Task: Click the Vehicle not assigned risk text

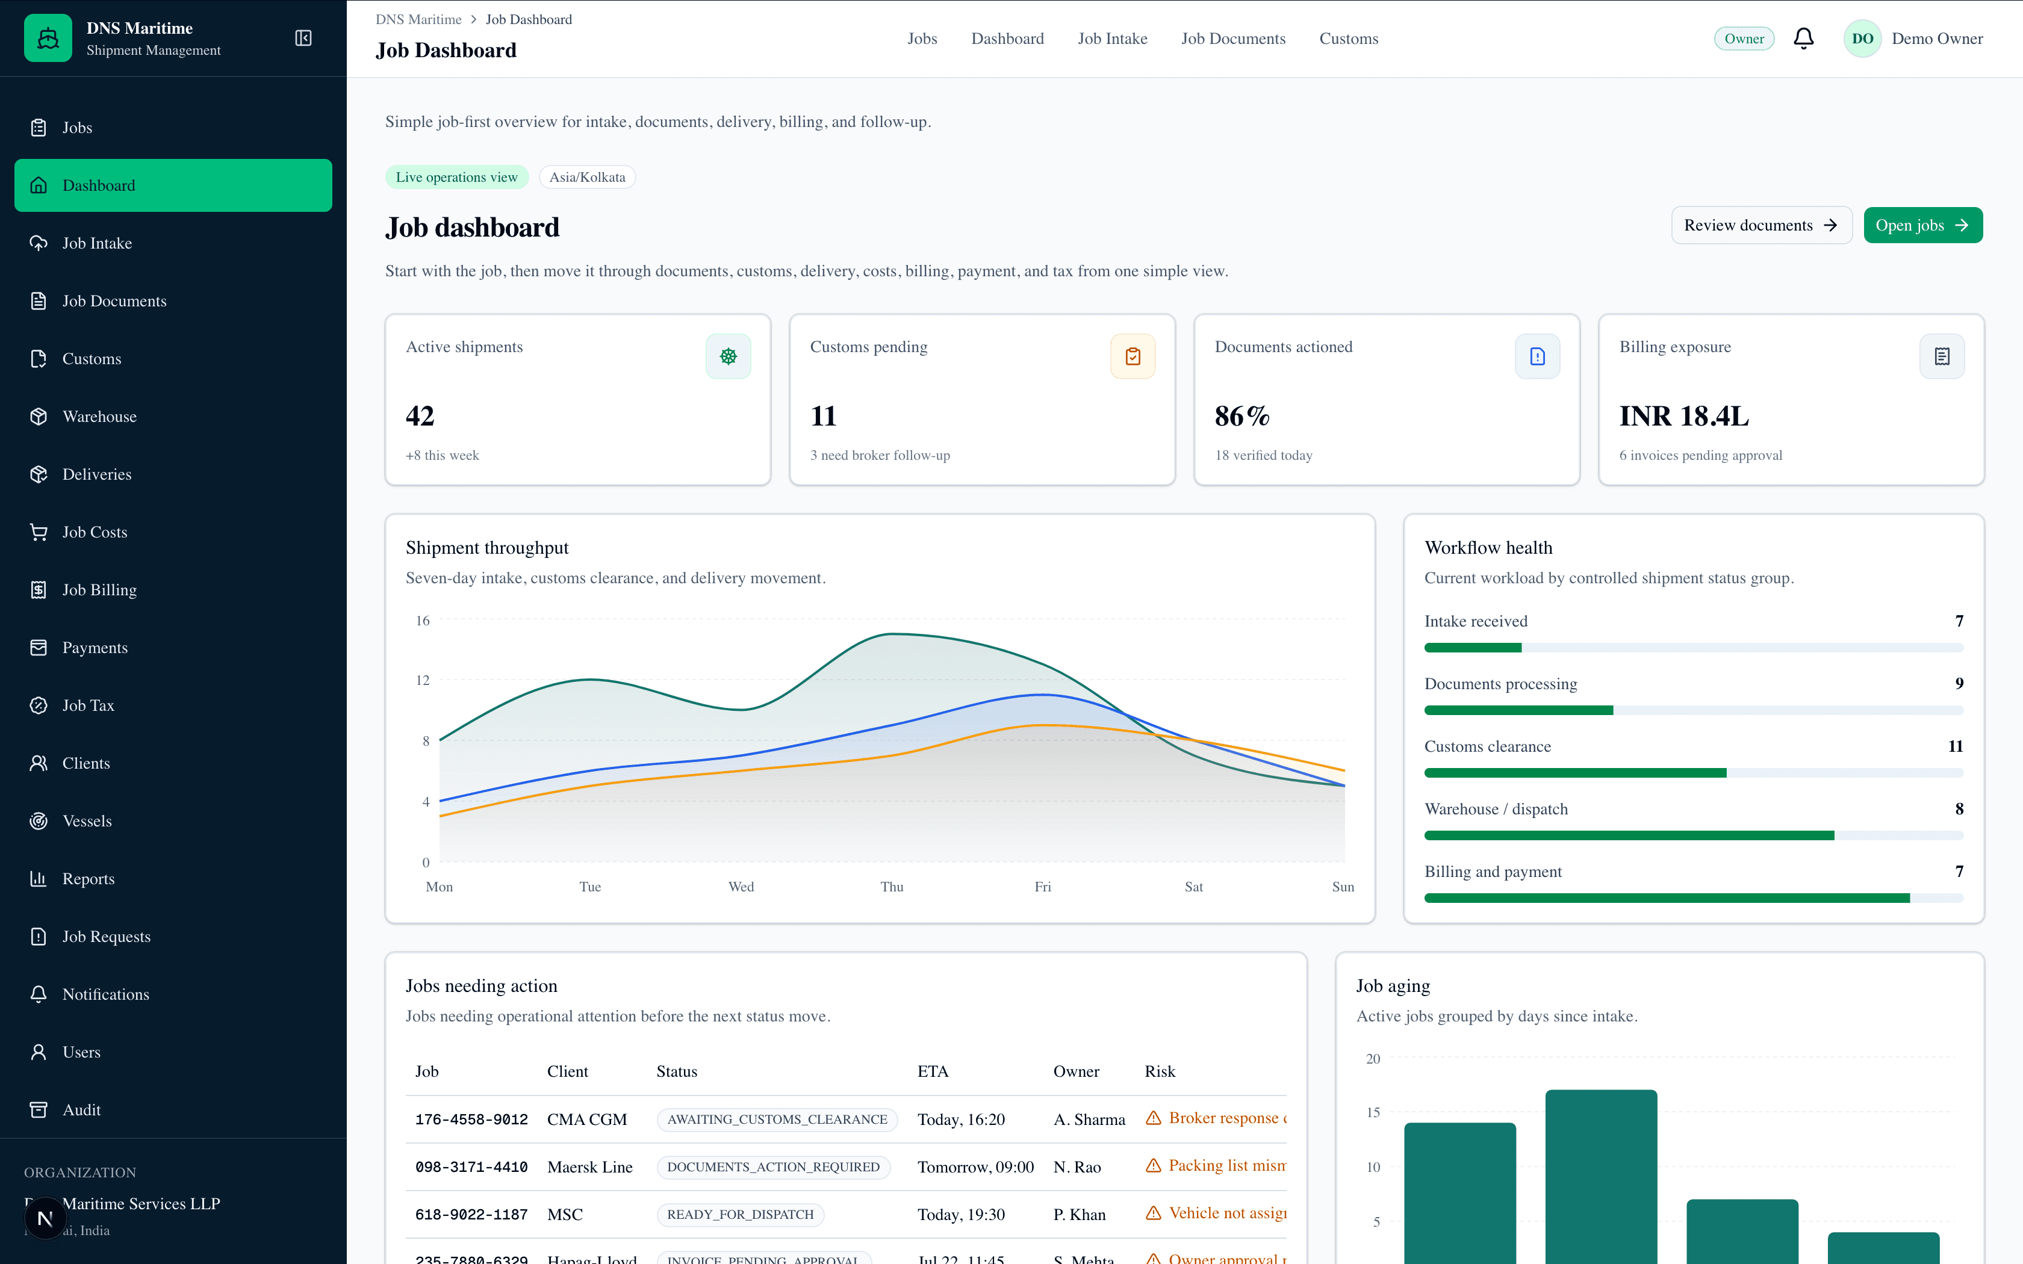Action: click(x=1227, y=1214)
